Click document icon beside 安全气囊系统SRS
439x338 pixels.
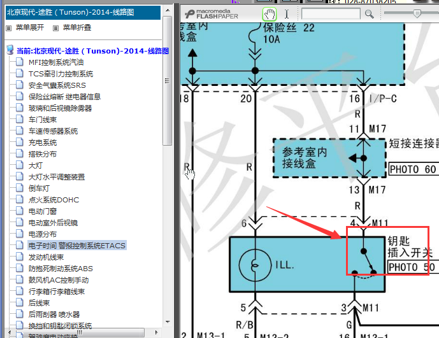tap(20, 85)
